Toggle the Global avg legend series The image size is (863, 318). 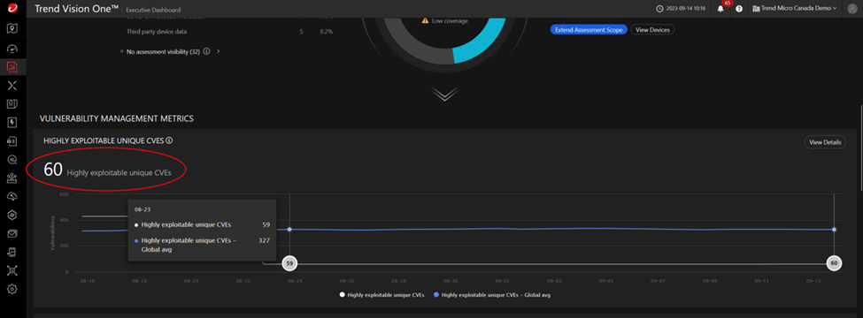[493, 295]
